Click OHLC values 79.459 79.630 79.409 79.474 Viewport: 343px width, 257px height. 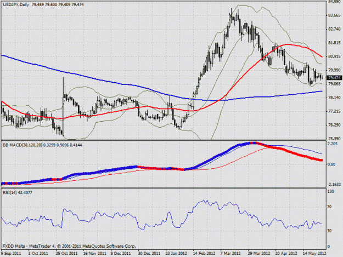[x=58, y=4]
